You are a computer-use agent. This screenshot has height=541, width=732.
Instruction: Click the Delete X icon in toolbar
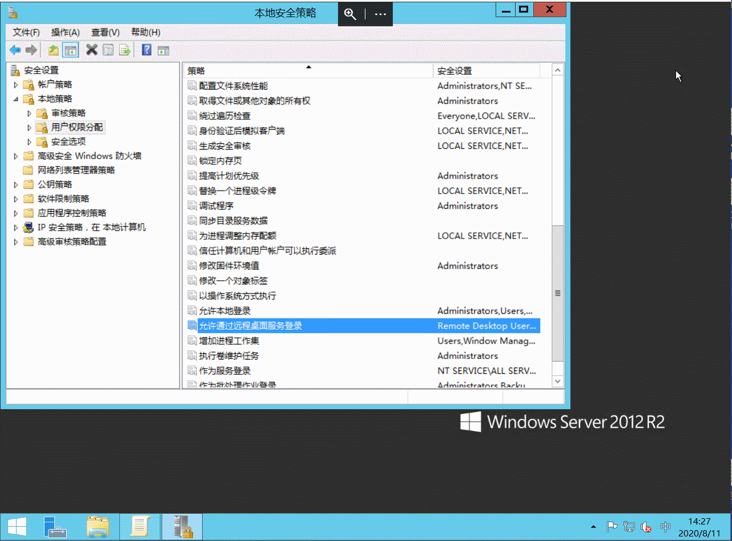tap(91, 50)
